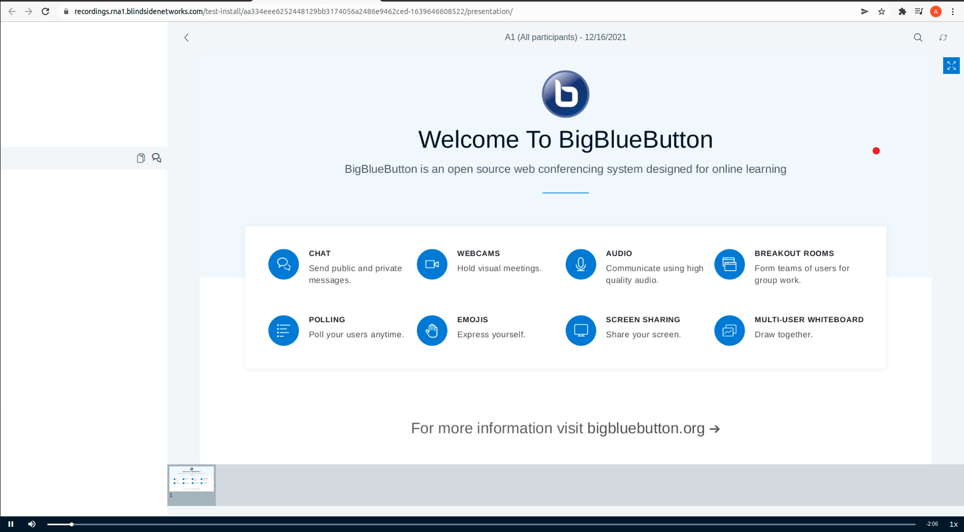The image size is (964, 532).
Task: Click the Emojis hand icon
Action: 432,331
